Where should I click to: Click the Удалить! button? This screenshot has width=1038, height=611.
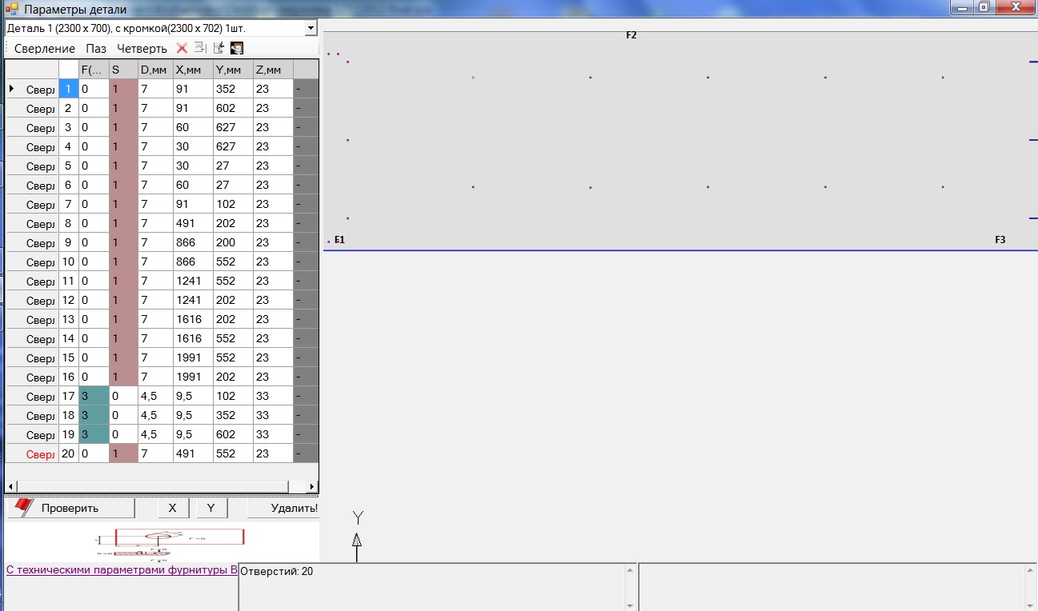pyautogui.click(x=285, y=508)
